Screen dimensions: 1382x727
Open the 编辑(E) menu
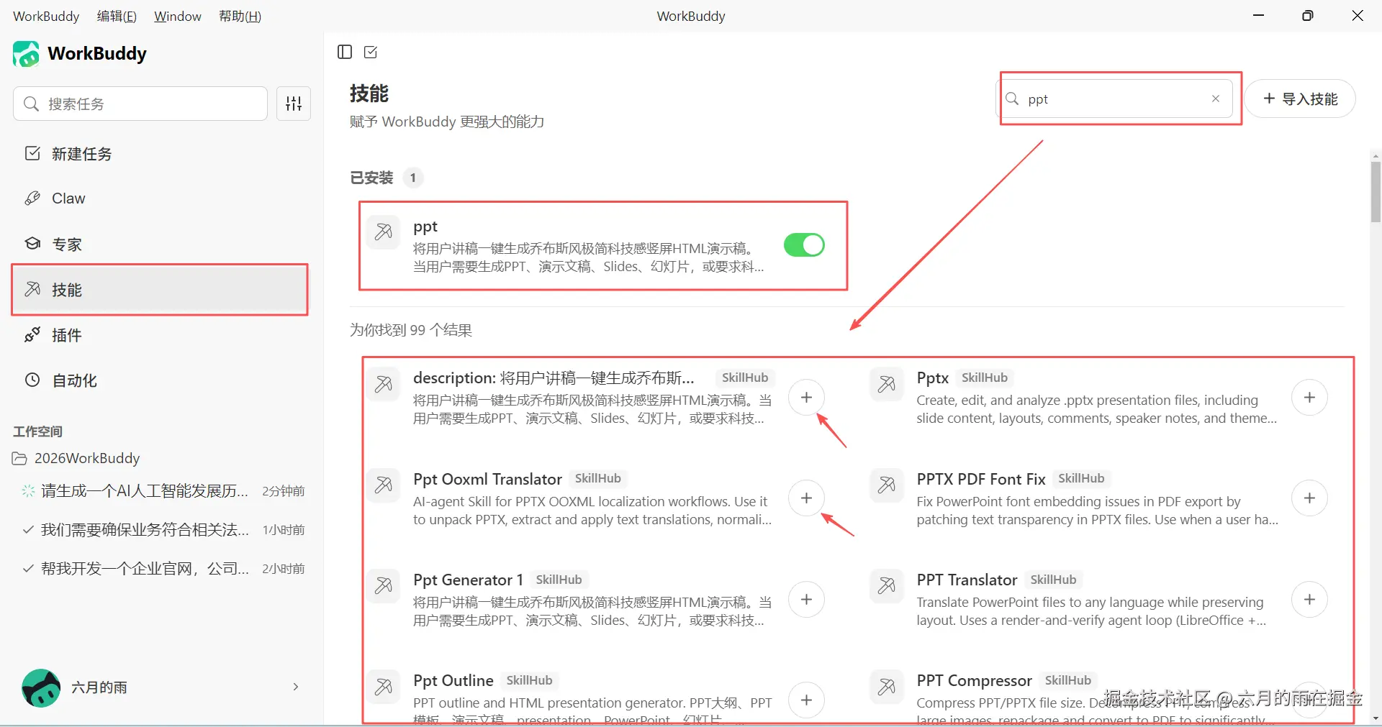117,16
